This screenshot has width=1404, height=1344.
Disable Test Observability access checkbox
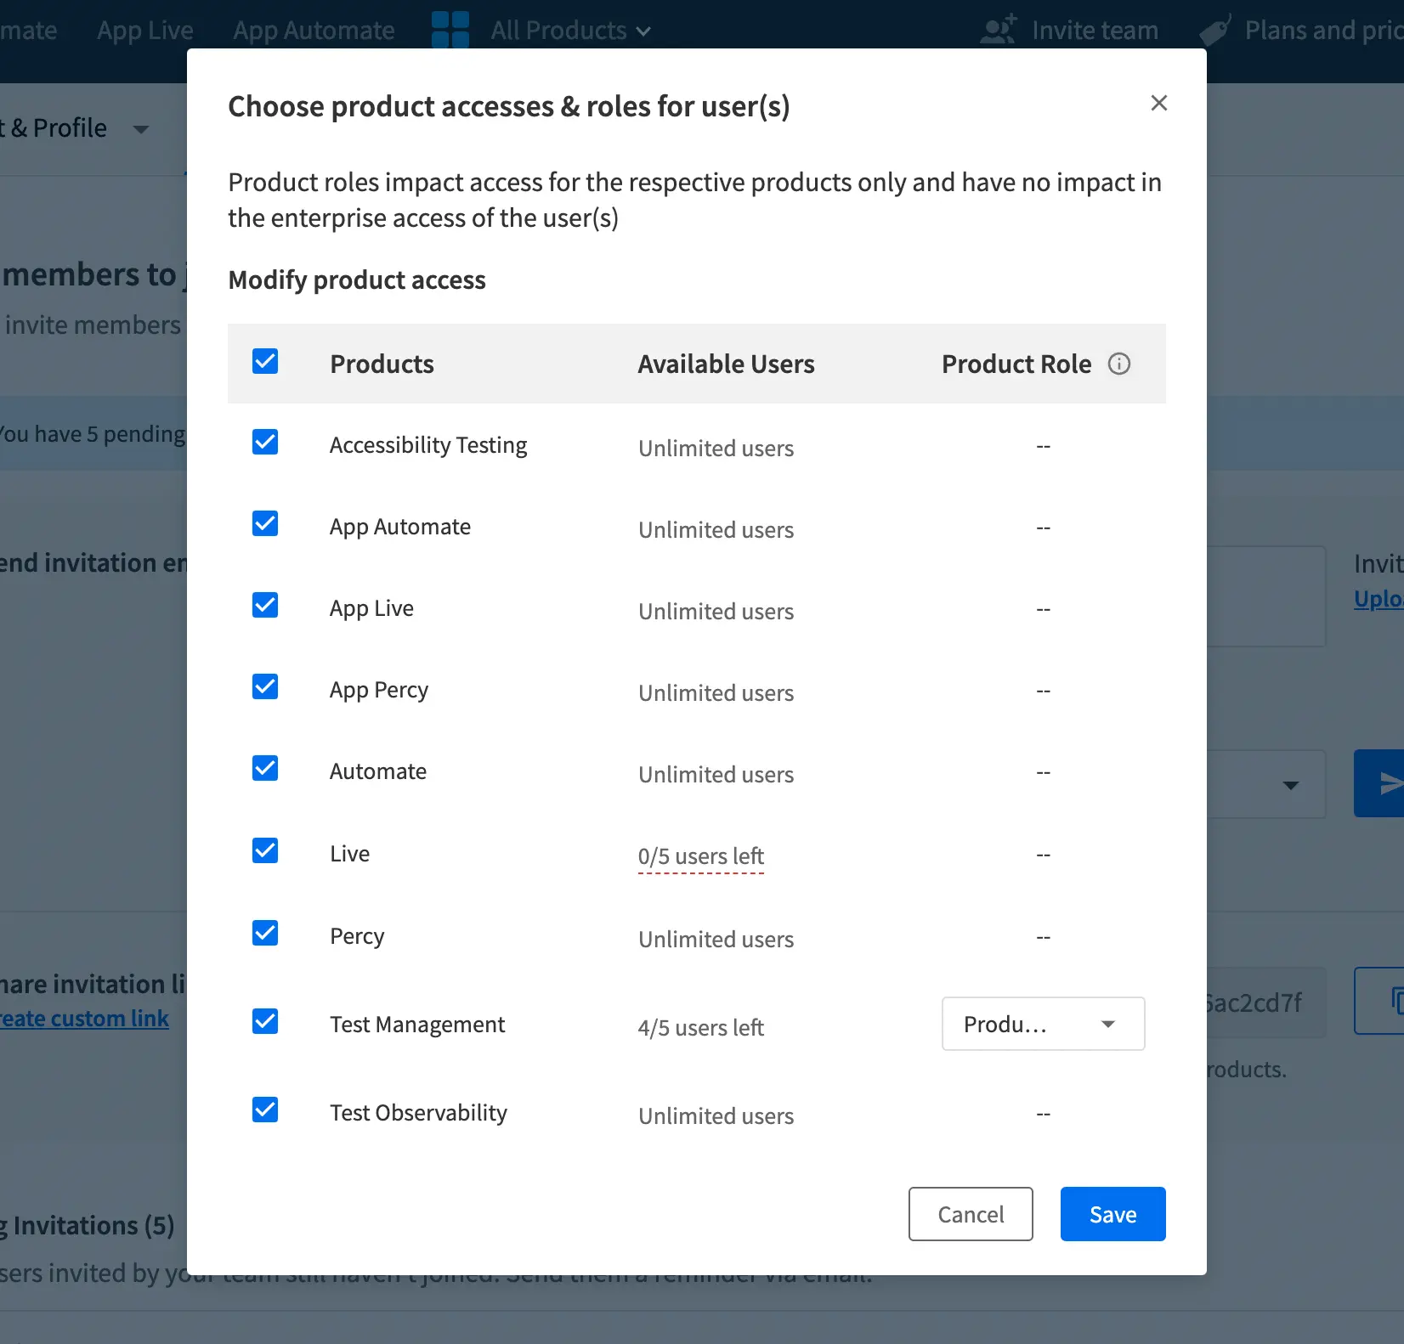point(265,1110)
